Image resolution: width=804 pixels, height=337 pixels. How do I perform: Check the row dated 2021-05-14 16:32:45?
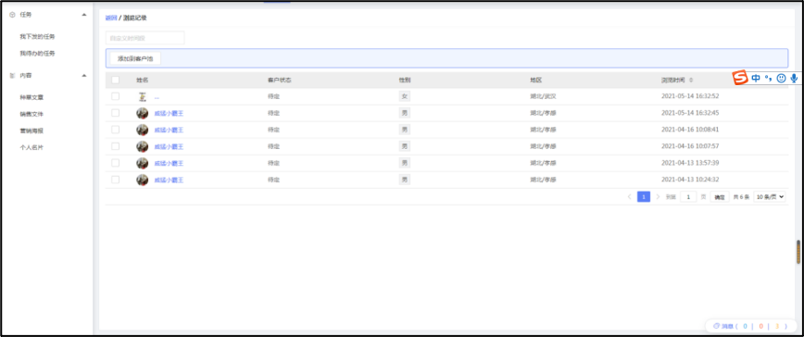pos(116,113)
